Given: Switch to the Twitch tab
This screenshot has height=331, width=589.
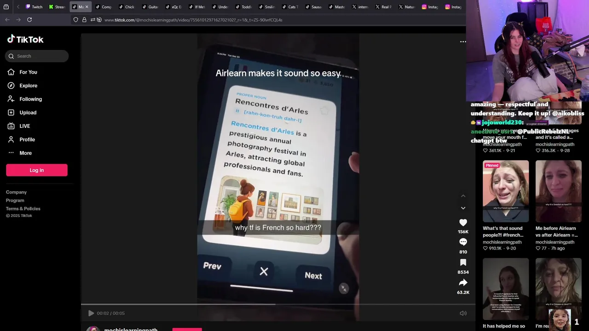Looking at the screenshot, I should [34, 7].
